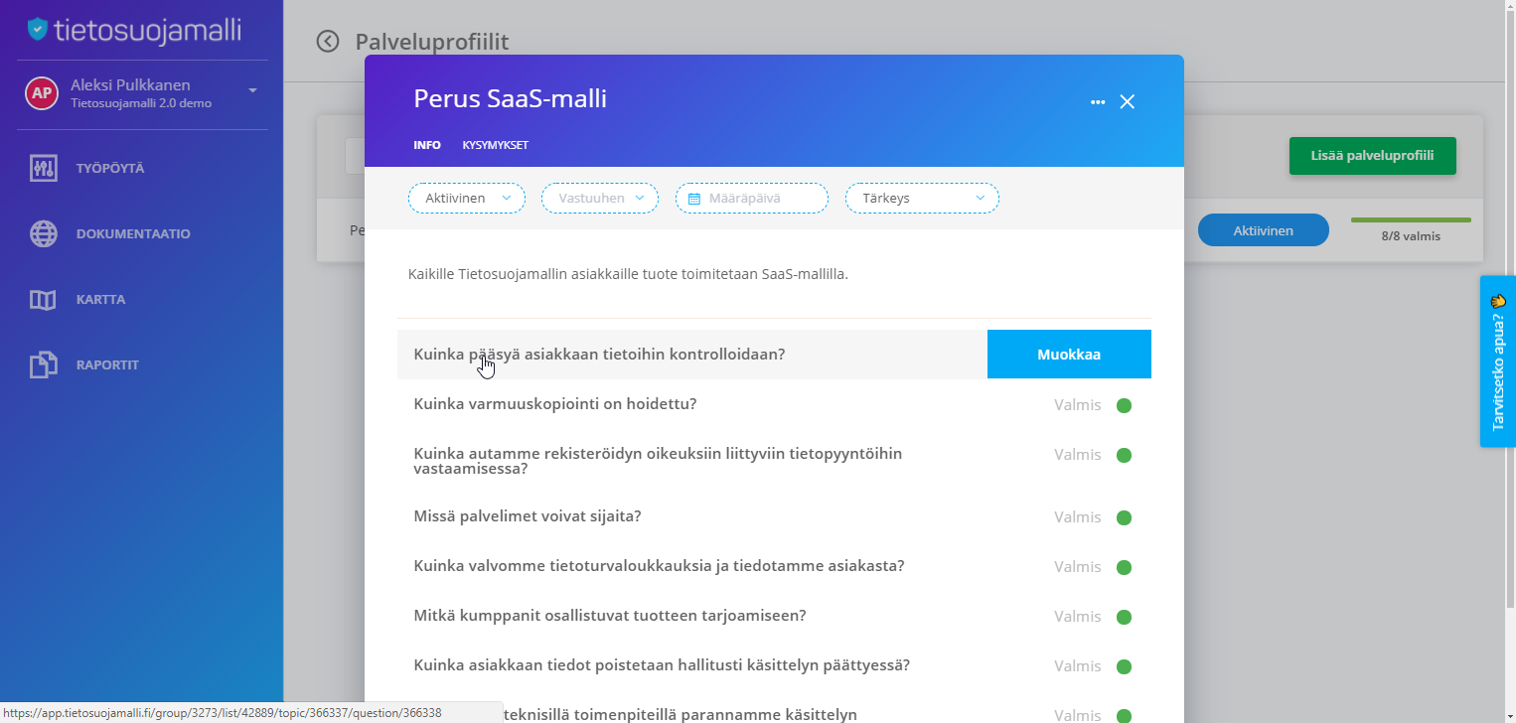Open question Missä palvelimet voivat sijaita?
The height and width of the screenshot is (723, 1516).
pos(528,516)
